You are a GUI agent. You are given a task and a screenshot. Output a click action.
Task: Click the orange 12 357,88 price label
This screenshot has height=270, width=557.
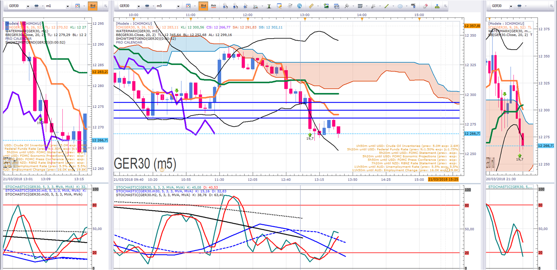(x=472, y=26)
